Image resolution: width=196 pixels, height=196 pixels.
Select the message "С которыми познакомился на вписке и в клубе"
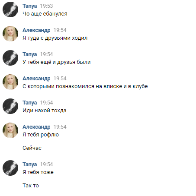[85, 86]
